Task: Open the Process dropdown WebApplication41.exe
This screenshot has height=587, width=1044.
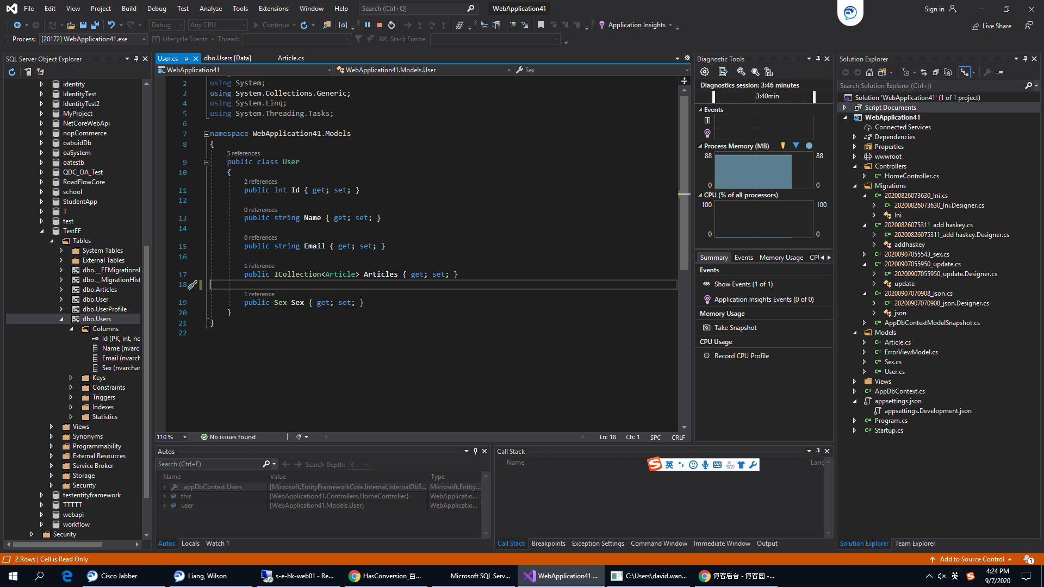Action: [144, 39]
